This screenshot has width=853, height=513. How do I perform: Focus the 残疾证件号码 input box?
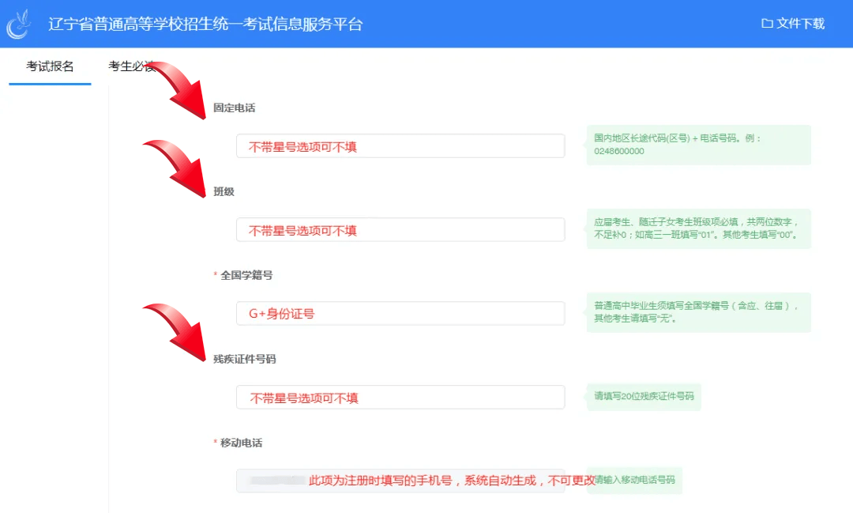click(400, 398)
